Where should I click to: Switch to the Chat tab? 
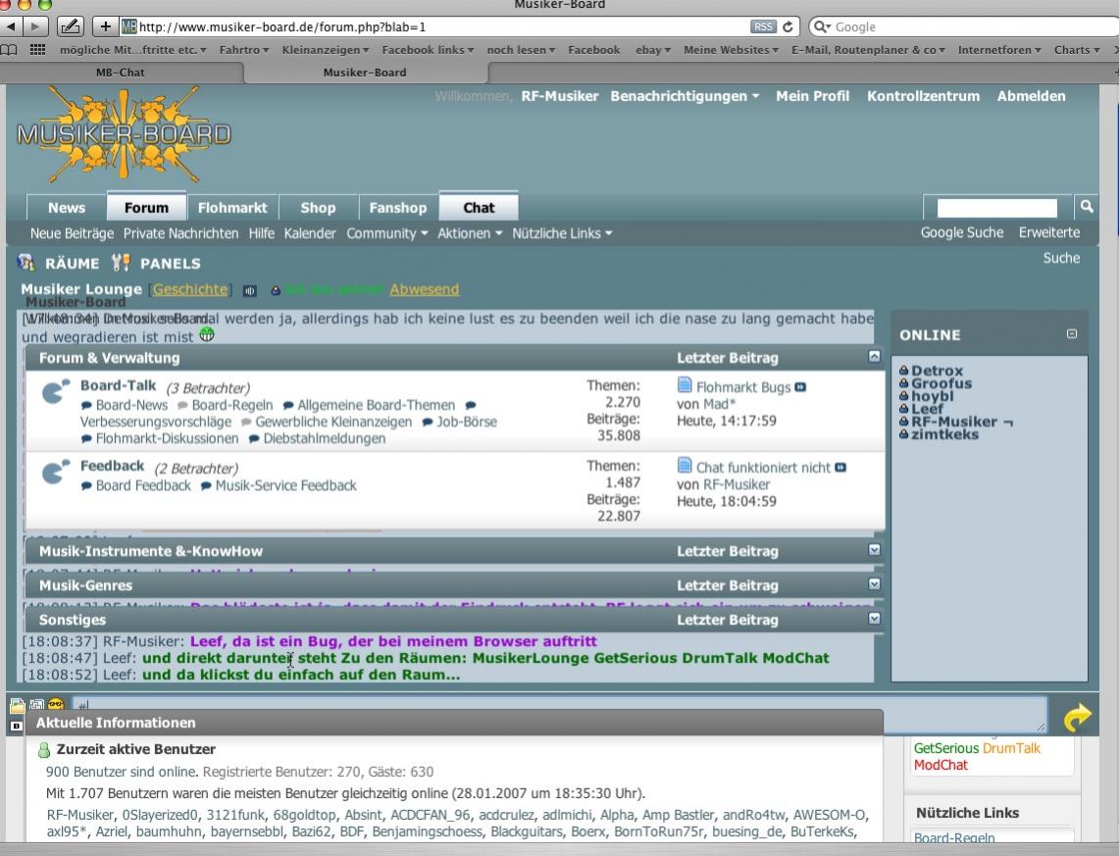479,208
